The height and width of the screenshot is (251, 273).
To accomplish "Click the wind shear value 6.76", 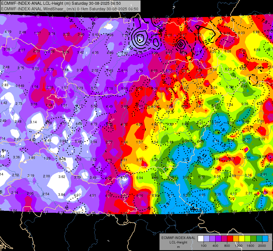I will click(229, 87).
